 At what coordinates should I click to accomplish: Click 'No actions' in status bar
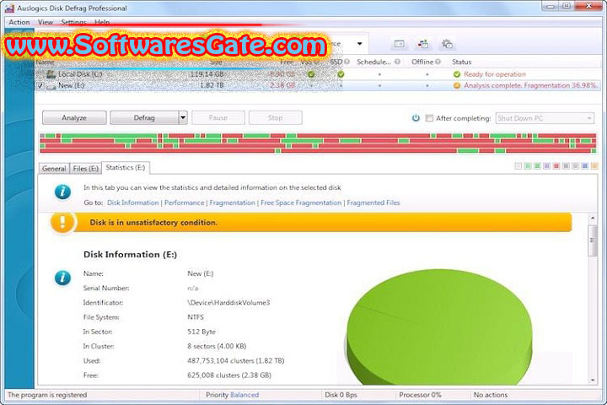click(x=491, y=395)
